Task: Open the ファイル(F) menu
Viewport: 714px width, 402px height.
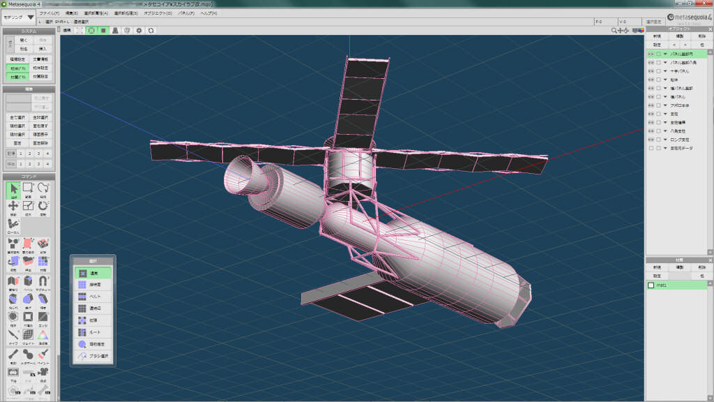Action: tap(50, 13)
